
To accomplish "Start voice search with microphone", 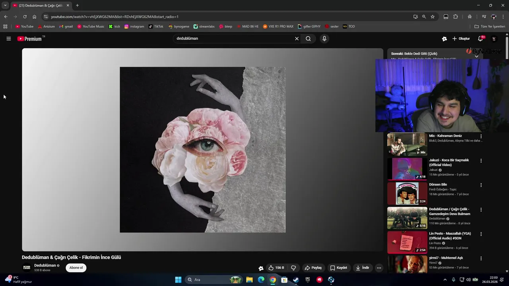I will (324, 39).
